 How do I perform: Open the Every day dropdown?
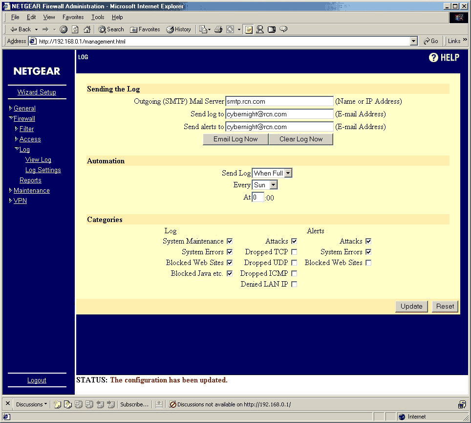click(265, 185)
